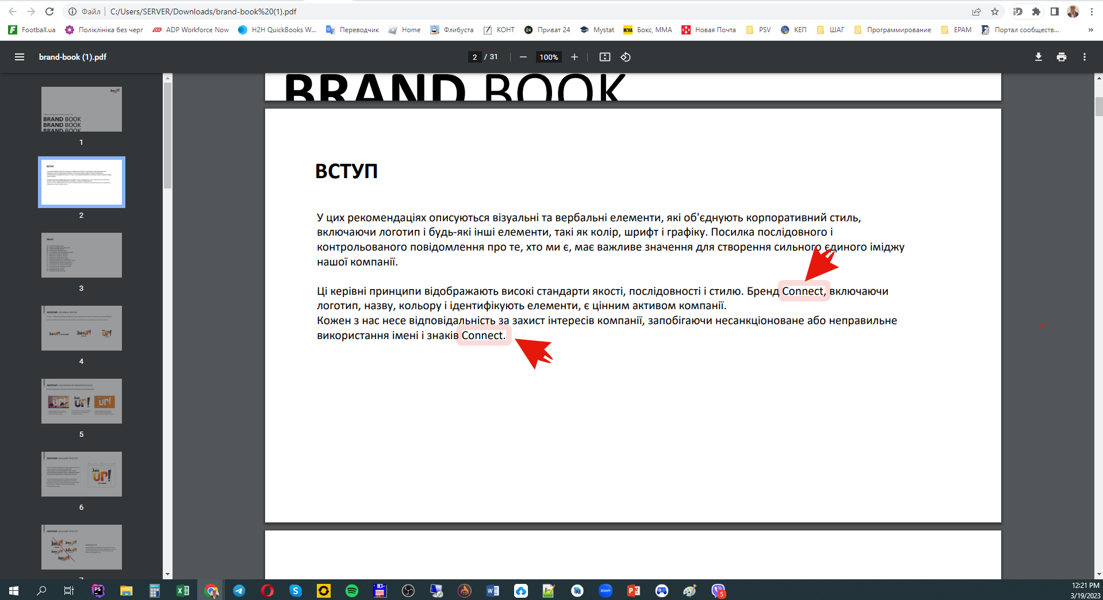
Task: Select page 1 thumbnail
Action: [82, 109]
